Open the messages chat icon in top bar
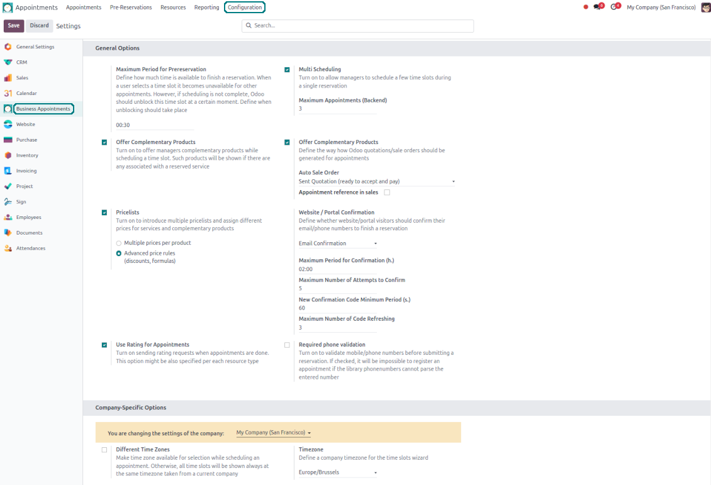The image size is (711, 485). [x=597, y=7]
